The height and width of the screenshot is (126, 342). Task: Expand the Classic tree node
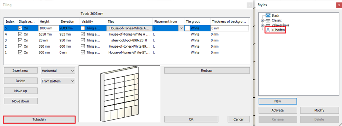tap(262, 20)
